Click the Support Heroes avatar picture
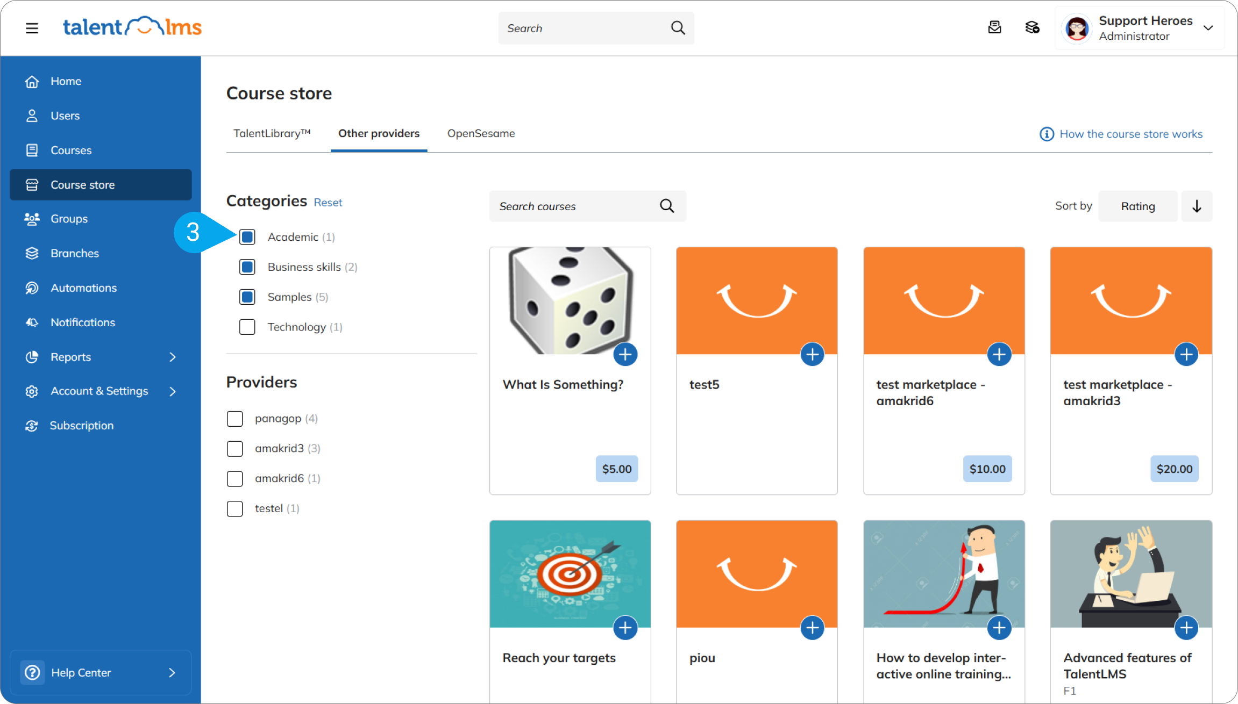This screenshot has width=1238, height=704. [1077, 28]
